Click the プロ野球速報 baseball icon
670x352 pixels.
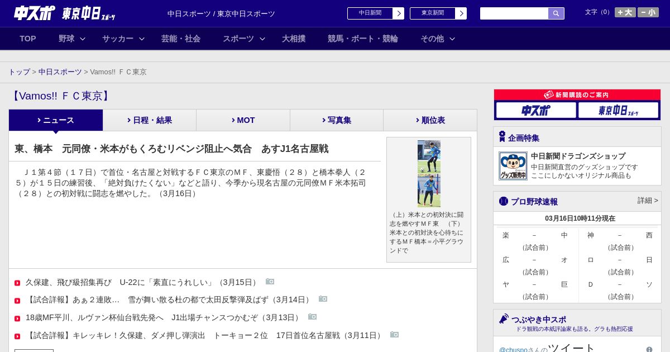(x=504, y=201)
